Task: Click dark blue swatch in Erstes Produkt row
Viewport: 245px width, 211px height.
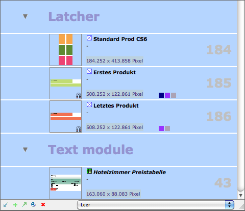Action: [x=161, y=95]
